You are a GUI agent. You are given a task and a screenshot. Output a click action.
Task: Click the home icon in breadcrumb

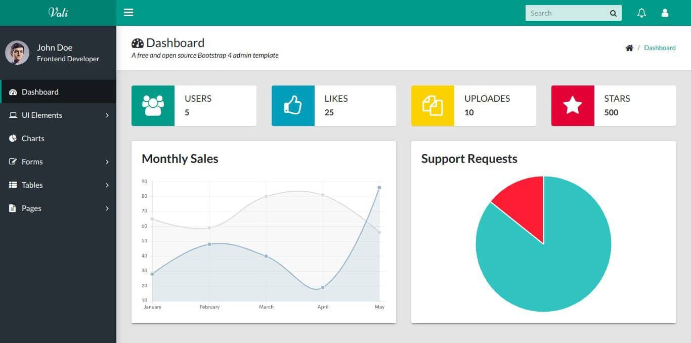pos(629,48)
